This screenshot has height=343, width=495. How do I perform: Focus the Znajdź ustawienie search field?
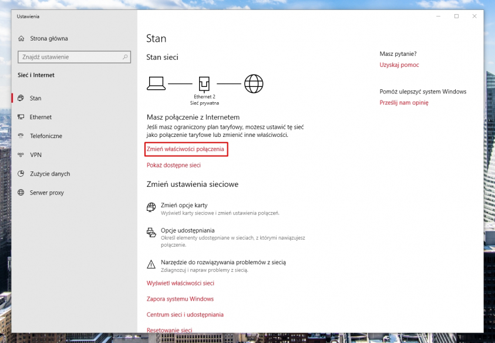(69, 57)
